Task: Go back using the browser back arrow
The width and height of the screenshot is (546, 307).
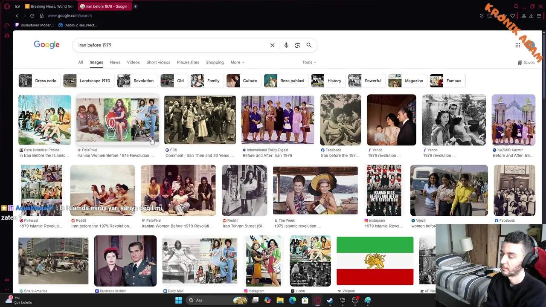Action: (x=17, y=16)
